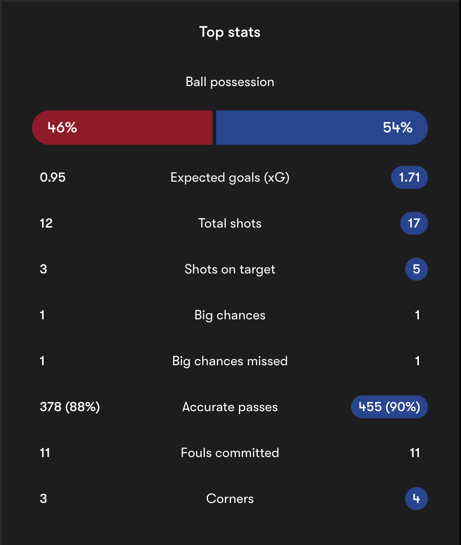Click the 17 total shots badge

tap(414, 223)
